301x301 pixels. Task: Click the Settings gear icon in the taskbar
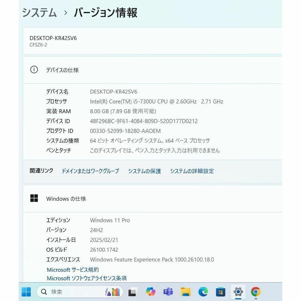[238, 292]
